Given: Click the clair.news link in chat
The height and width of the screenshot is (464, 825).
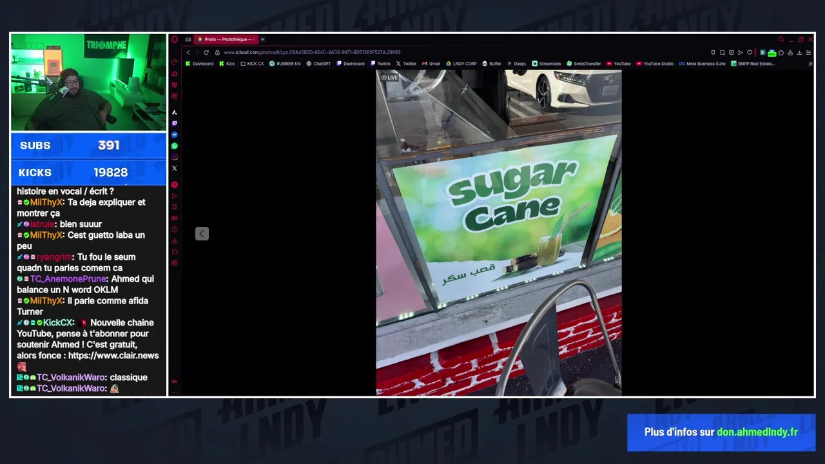Looking at the screenshot, I should 113,356.
